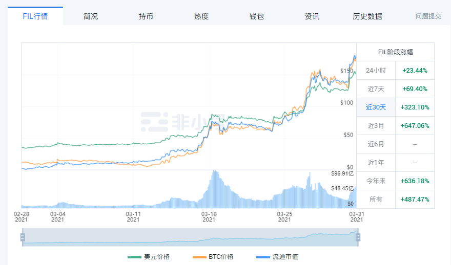
Task: Toggle the 流通市值 legend series
Action: coord(277,257)
